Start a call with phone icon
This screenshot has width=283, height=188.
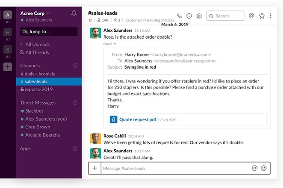click(179, 16)
